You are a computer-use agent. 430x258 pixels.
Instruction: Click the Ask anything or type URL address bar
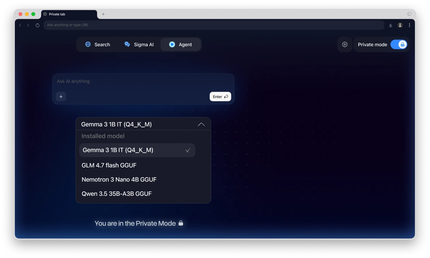214,25
